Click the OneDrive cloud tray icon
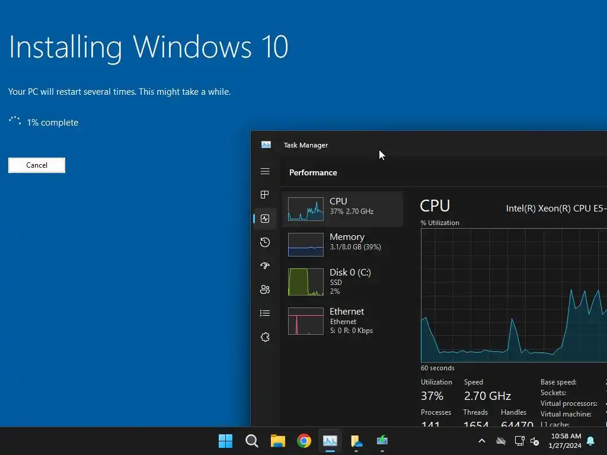 coord(501,441)
